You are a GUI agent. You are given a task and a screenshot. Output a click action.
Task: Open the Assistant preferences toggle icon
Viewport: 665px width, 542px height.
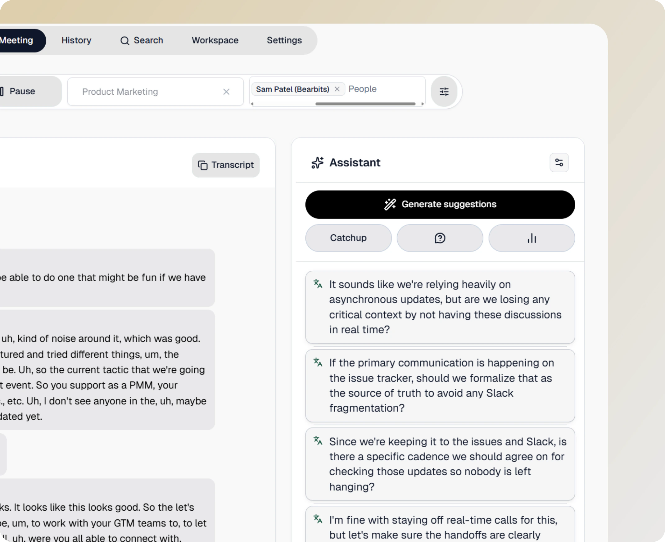(559, 163)
